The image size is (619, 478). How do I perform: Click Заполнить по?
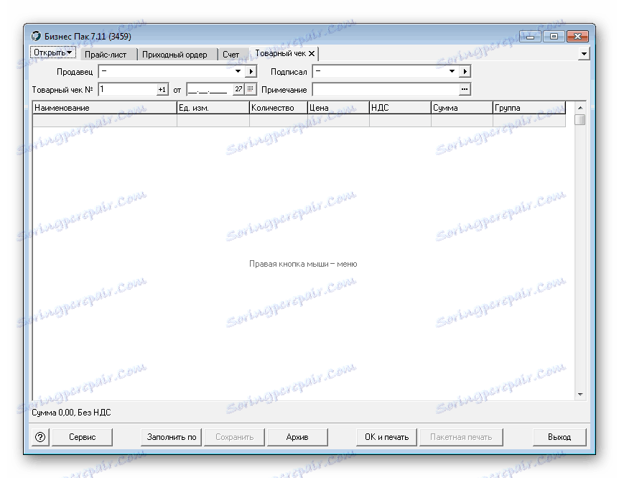[172, 436]
